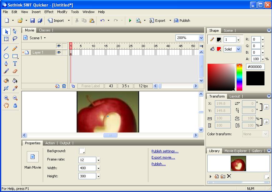Viewport: 272px width, 192px height.
Task: Click the Pen tool
Action: point(6,64)
